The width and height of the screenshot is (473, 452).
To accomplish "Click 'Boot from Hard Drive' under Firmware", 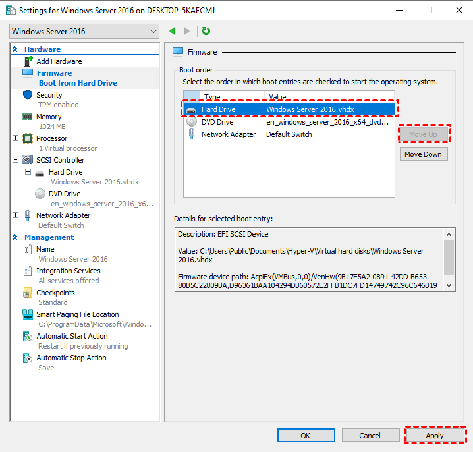I will [78, 83].
